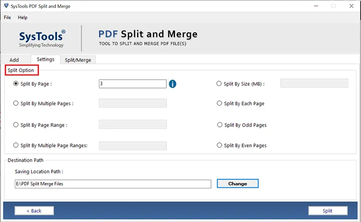The image size is (361, 222).
Task: Go to the Split/Merge tab
Action: pos(78,60)
